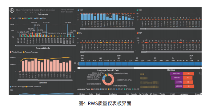
Task: Click the timeline scrollbar right arrow
Action: click(x=200, y=68)
